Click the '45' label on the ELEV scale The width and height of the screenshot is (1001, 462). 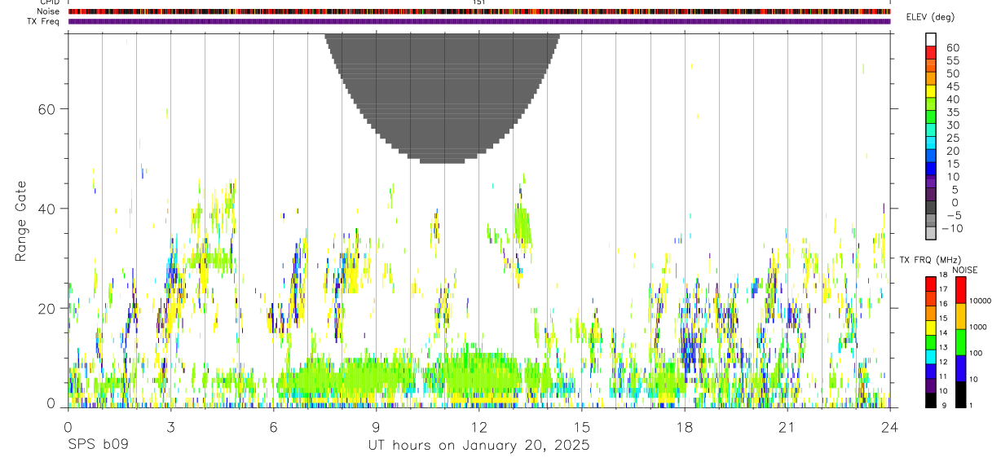(952, 86)
